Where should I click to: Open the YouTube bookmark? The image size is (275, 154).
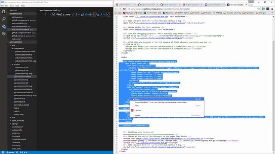tap(128, 13)
